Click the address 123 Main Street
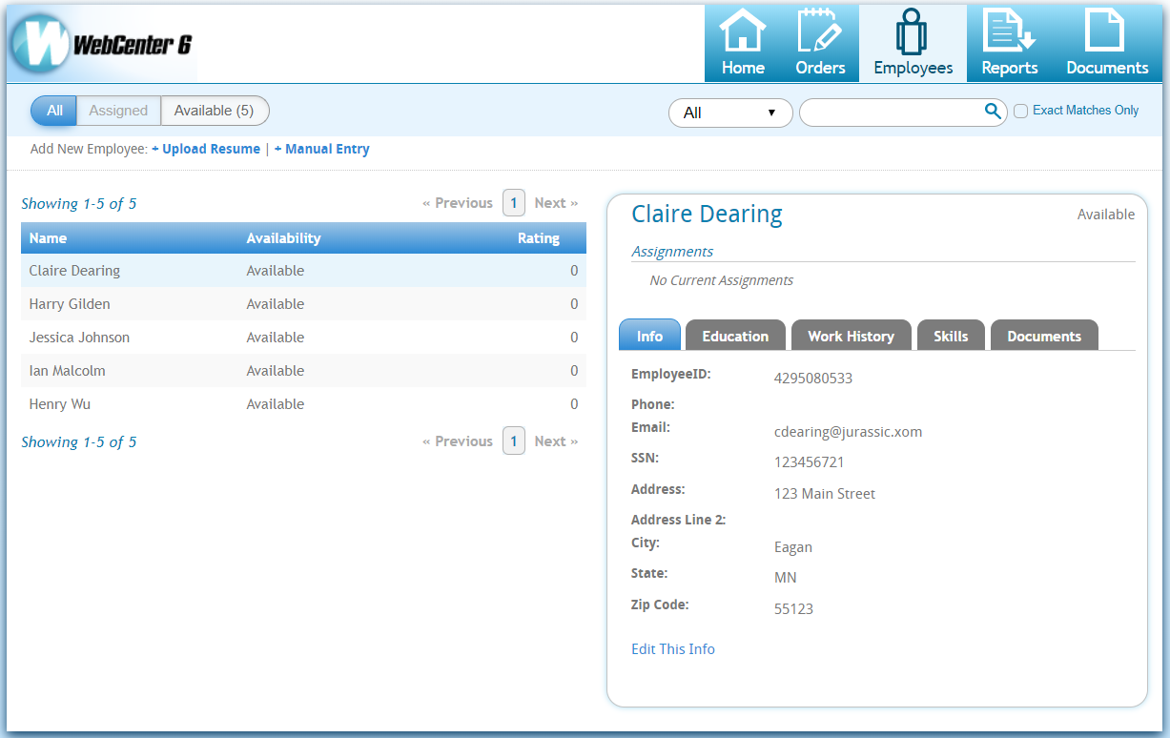The image size is (1170, 738). (x=825, y=494)
